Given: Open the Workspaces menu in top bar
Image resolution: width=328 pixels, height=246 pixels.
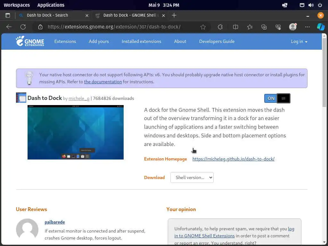Looking at the screenshot, I should [x=17, y=5].
